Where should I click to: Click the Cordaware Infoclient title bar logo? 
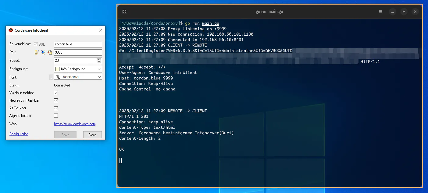tap(11, 30)
